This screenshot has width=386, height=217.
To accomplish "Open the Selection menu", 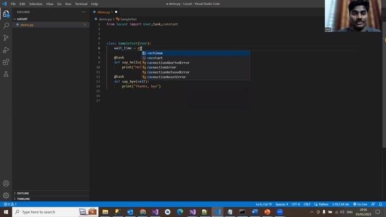I will point(36,4).
